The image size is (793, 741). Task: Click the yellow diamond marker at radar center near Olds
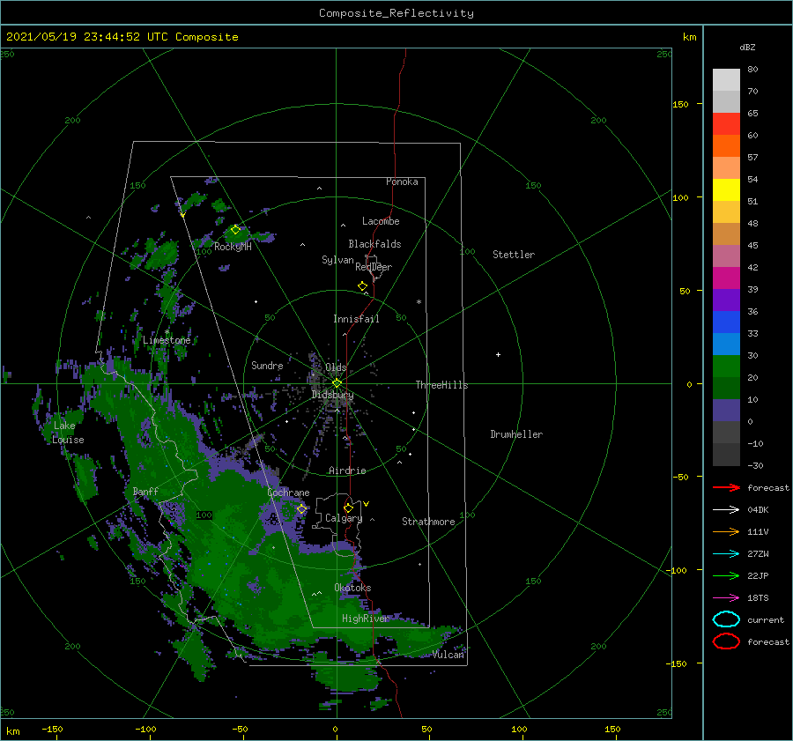[337, 383]
